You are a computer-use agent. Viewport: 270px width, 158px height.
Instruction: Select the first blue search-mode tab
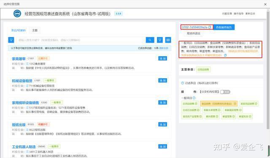click(19, 30)
